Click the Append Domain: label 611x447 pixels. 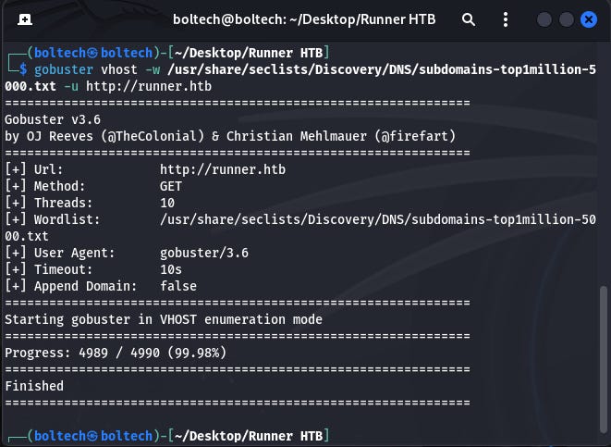pos(85,286)
